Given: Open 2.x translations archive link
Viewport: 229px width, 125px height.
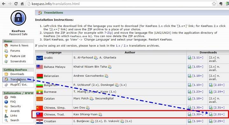Looking at the screenshot, I should coord(126,46).
